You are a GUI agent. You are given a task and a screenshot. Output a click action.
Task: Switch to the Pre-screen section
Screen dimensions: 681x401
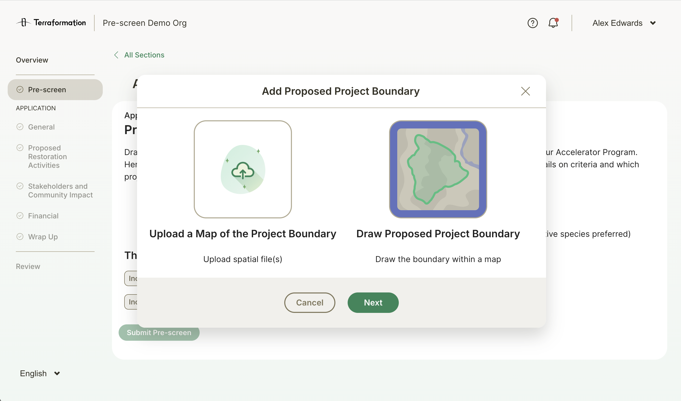point(47,89)
